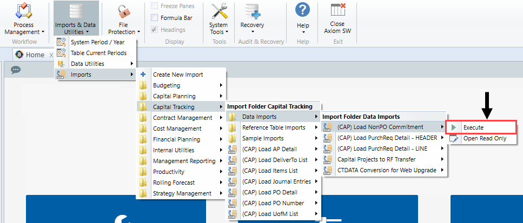Expand the Reference Table Imports submenu arrow

316,127
